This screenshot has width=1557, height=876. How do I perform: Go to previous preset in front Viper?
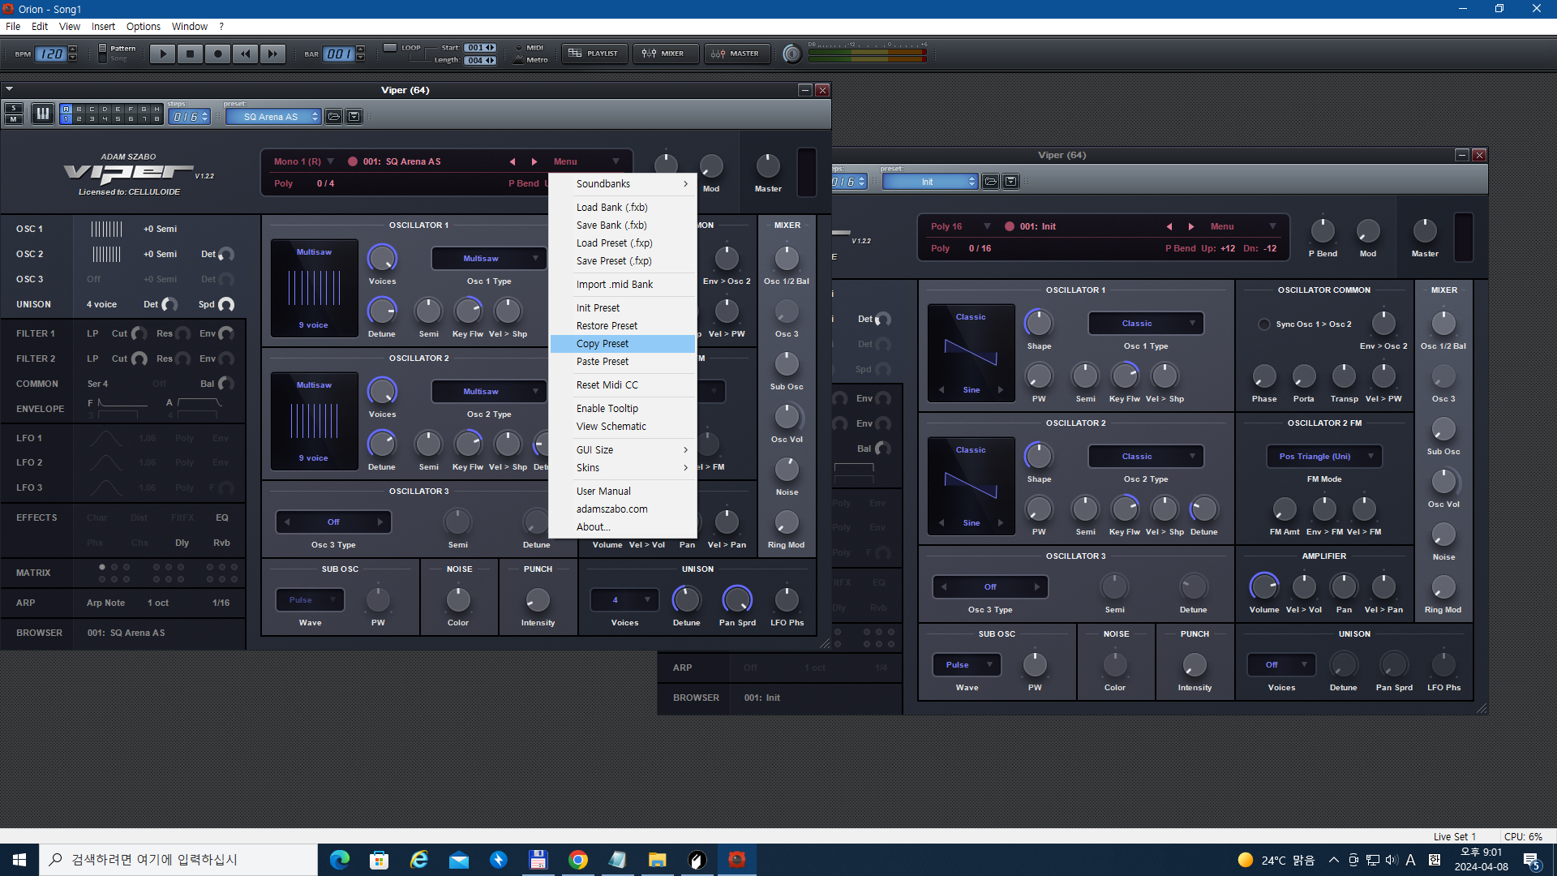(x=513, y=161)
